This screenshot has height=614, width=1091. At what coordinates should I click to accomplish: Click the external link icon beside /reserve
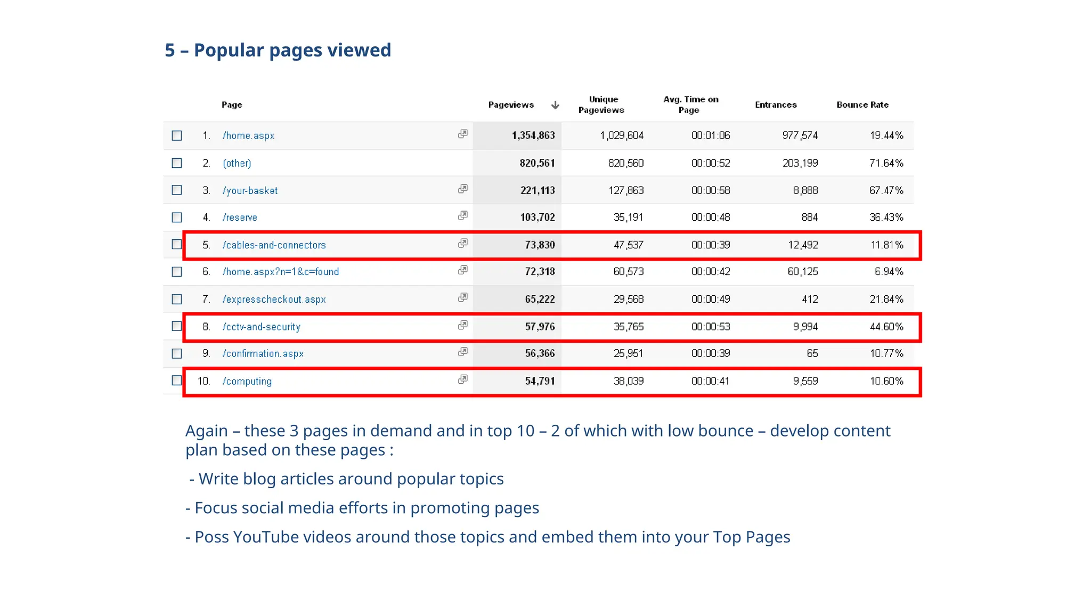463,215
